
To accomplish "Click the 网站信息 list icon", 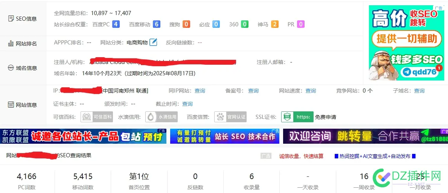I will 11,105.
